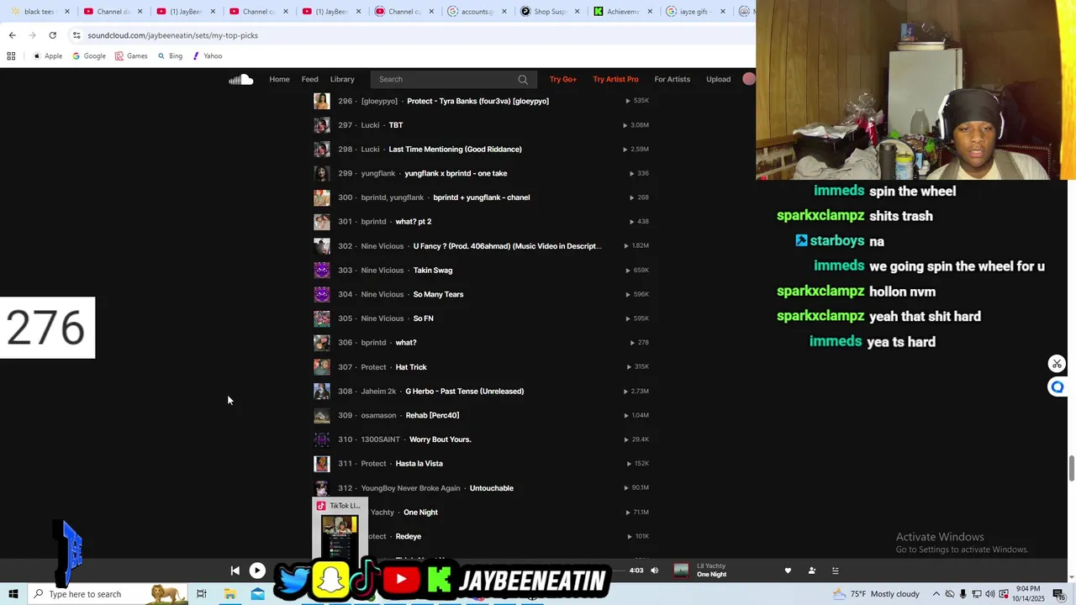Show hidden system tray icons
The image size is (1076, 605).
click(936, 594)
